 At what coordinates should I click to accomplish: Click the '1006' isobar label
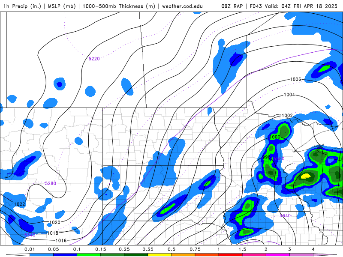pos(295,79)
